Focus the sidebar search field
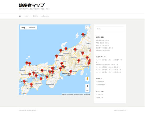The height and width of the screenshot is (114, 145). pyautogui.click(x=110, y=29)
